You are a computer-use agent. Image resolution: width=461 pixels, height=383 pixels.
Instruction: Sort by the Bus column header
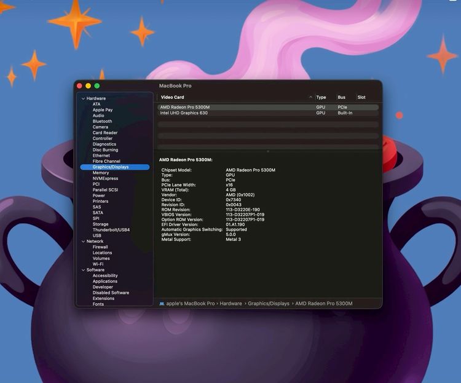click(x=342, y=97)
